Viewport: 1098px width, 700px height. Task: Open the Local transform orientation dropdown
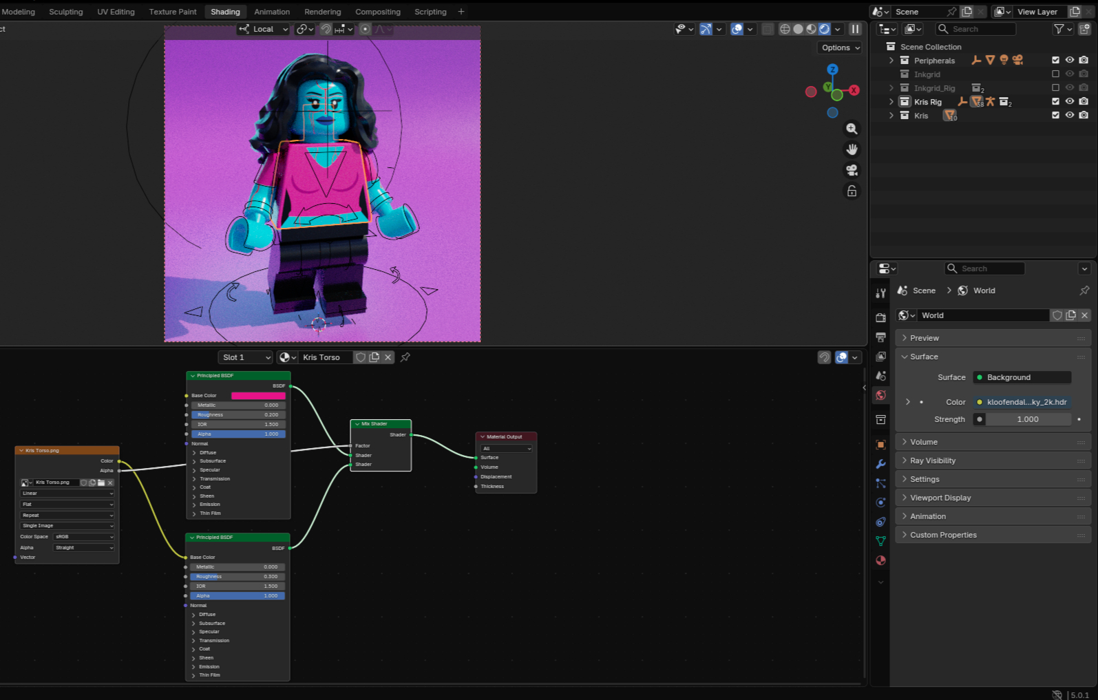[263, 29]
